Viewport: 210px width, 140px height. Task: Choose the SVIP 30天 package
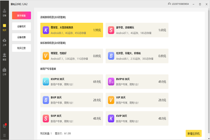click(x=71, y=118)
